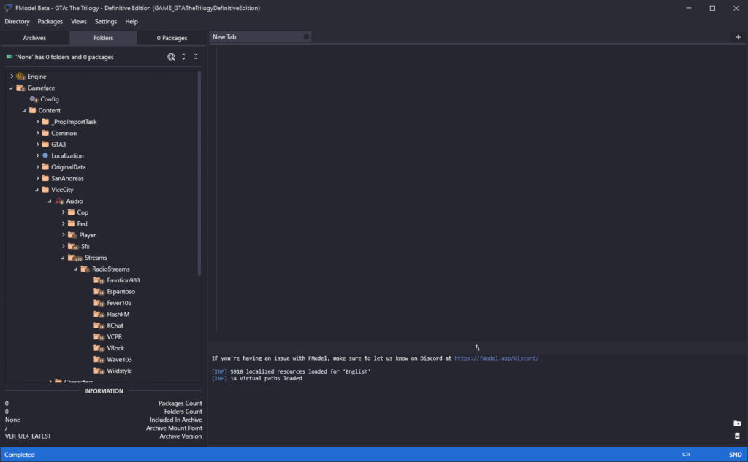This screenshot has height=462, width=748.
Task: Clear the log with trash icon
Action: point(737,436)
